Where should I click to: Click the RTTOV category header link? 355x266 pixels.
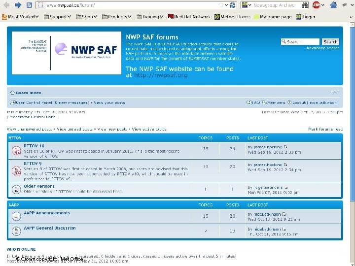[15, 138]
